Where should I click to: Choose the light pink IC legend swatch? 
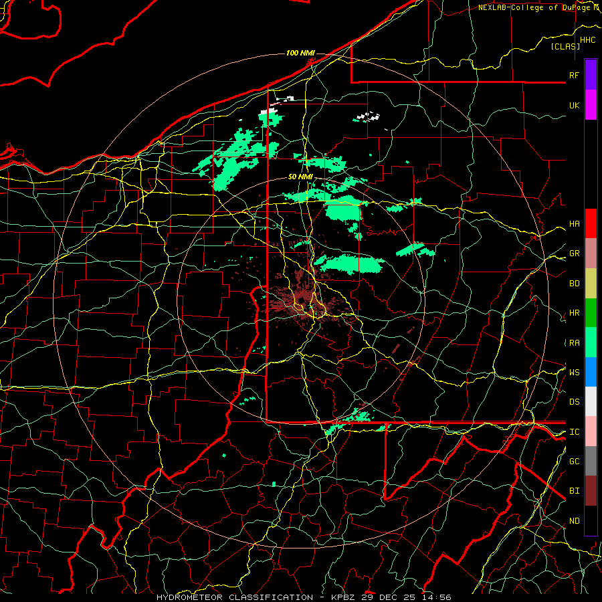[x=591, y=431]
